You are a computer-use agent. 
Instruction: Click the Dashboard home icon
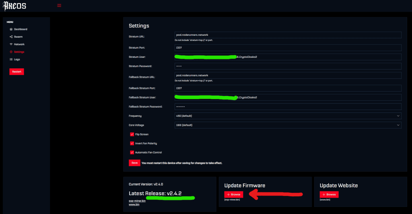coord(11,29)
